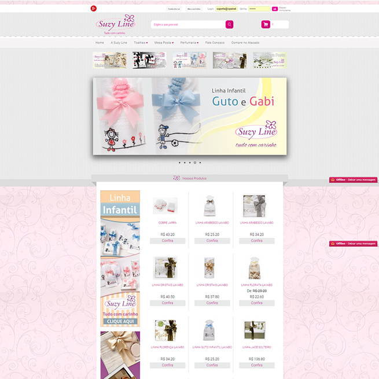
Task: Expand the Mesa Posta dropdown menu
Action: coord(164,43)
